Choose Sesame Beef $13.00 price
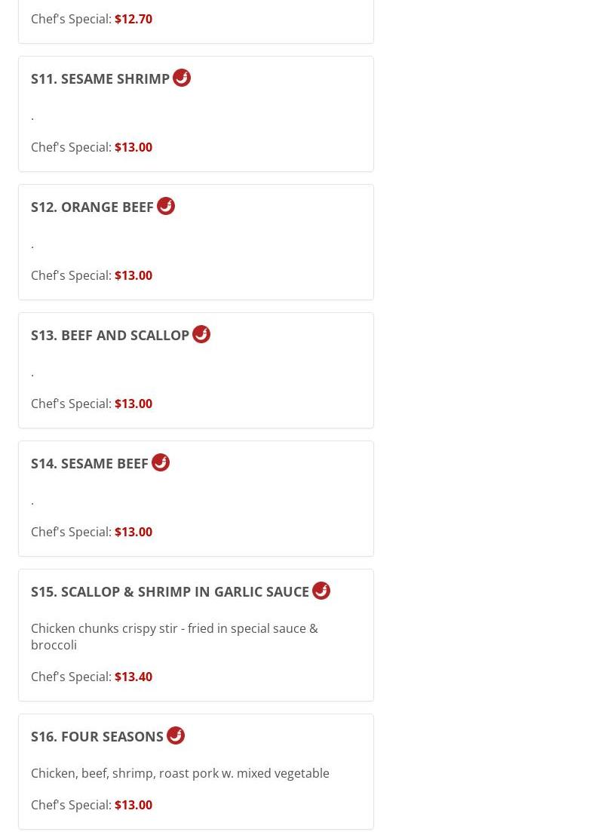 pyautogui.click(x=133, y=533)
